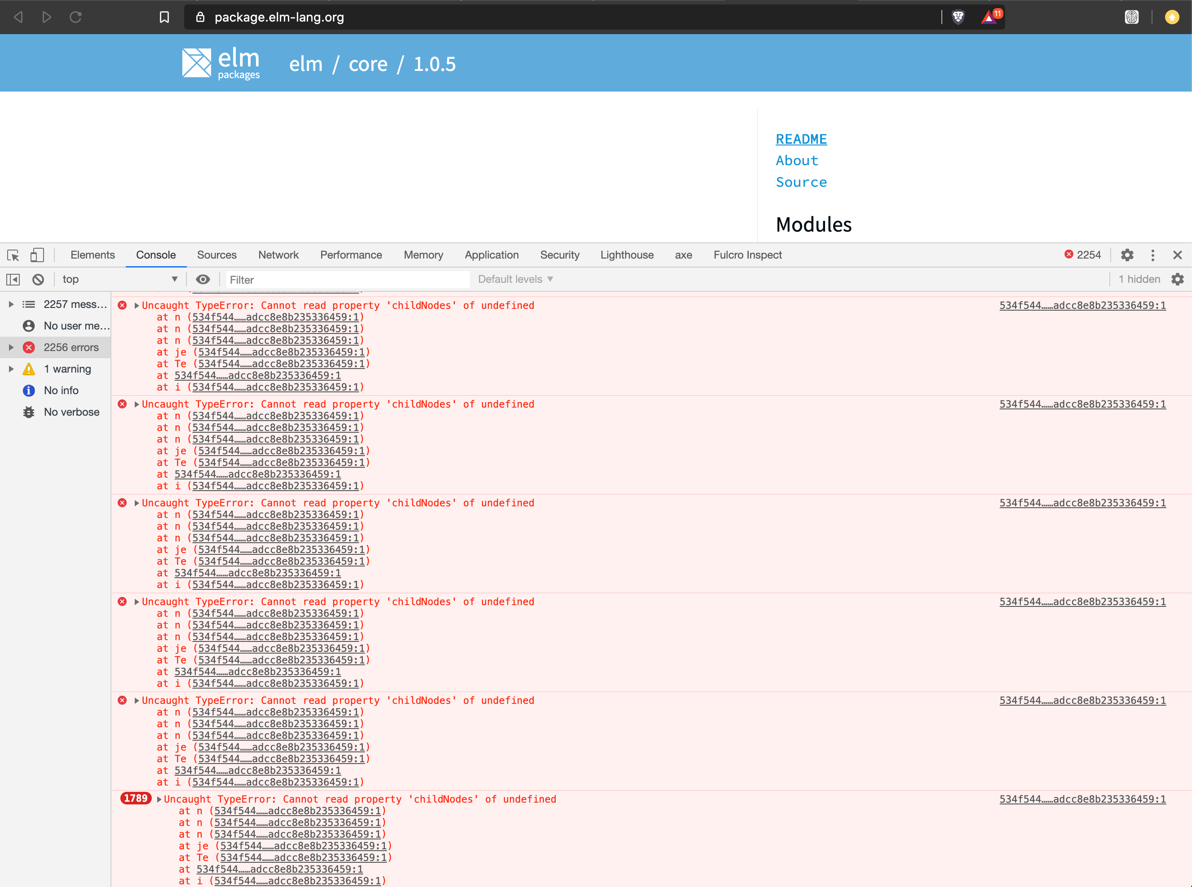Open the README link
Screen dimensions: 1192x887
801,139
